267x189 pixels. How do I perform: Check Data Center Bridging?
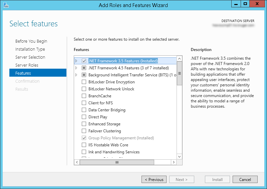(84, 110)
